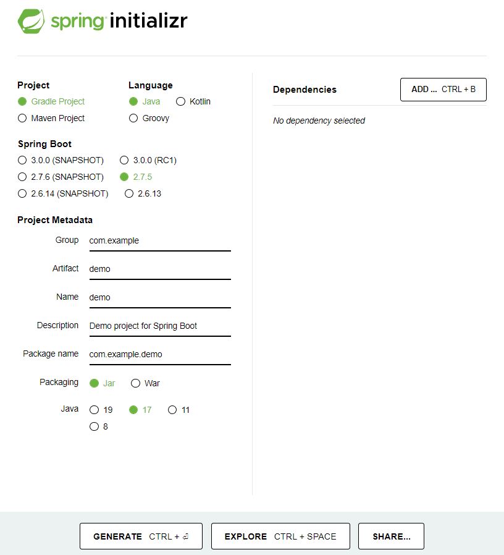Screen dimensions: 504x555
Task: Select Spring Boot 3.0.0 (SNAPSHOT)
Action: (22, 160)
